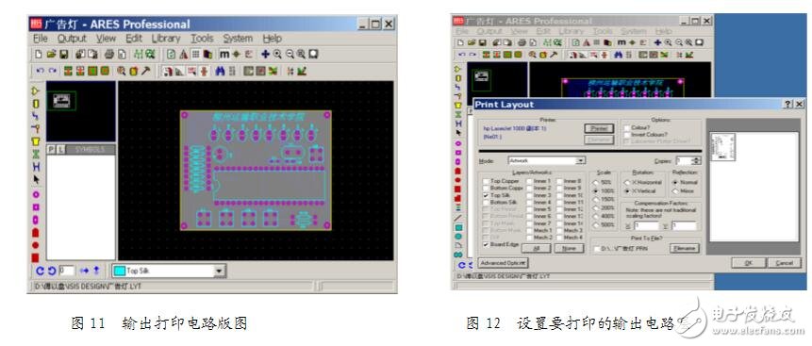Open Top Silk layer selector dropdown

(219, 271)
